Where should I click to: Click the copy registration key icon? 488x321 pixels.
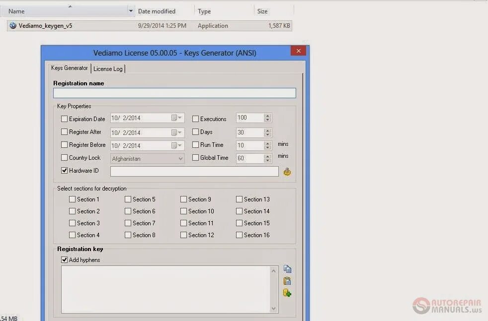pos(287,269)
